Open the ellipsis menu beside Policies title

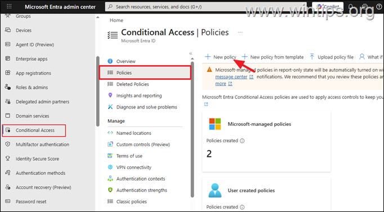tap(240, 32)
